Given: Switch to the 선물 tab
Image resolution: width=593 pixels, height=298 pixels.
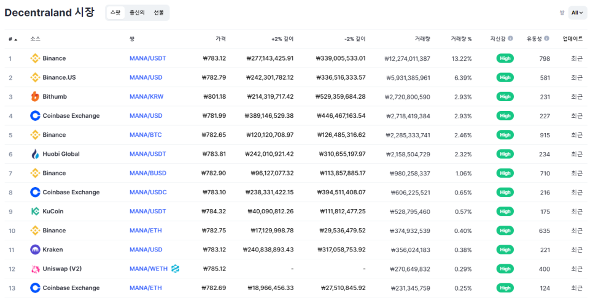Looking at the screenshot, I should pos(158,12).
